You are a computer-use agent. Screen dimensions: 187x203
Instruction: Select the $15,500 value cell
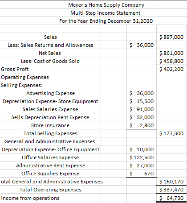click(x=142, y=101)
